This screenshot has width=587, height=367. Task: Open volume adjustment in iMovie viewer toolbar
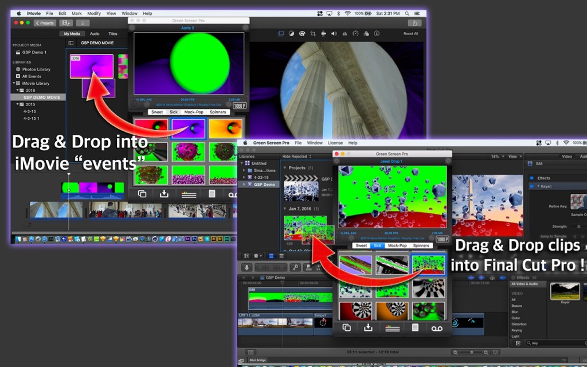click(x=334, y=34)
